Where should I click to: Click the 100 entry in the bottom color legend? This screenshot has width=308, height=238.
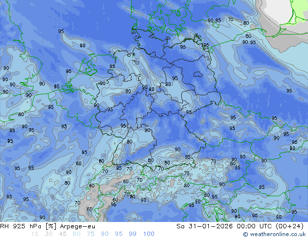[x=149, y=234]
